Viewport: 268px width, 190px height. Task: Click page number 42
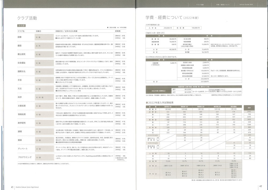261,186
